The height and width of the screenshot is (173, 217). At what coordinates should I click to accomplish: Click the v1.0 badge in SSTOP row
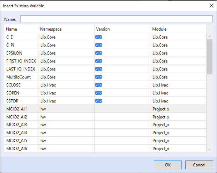pyautogui.click(x=98, y=101)
